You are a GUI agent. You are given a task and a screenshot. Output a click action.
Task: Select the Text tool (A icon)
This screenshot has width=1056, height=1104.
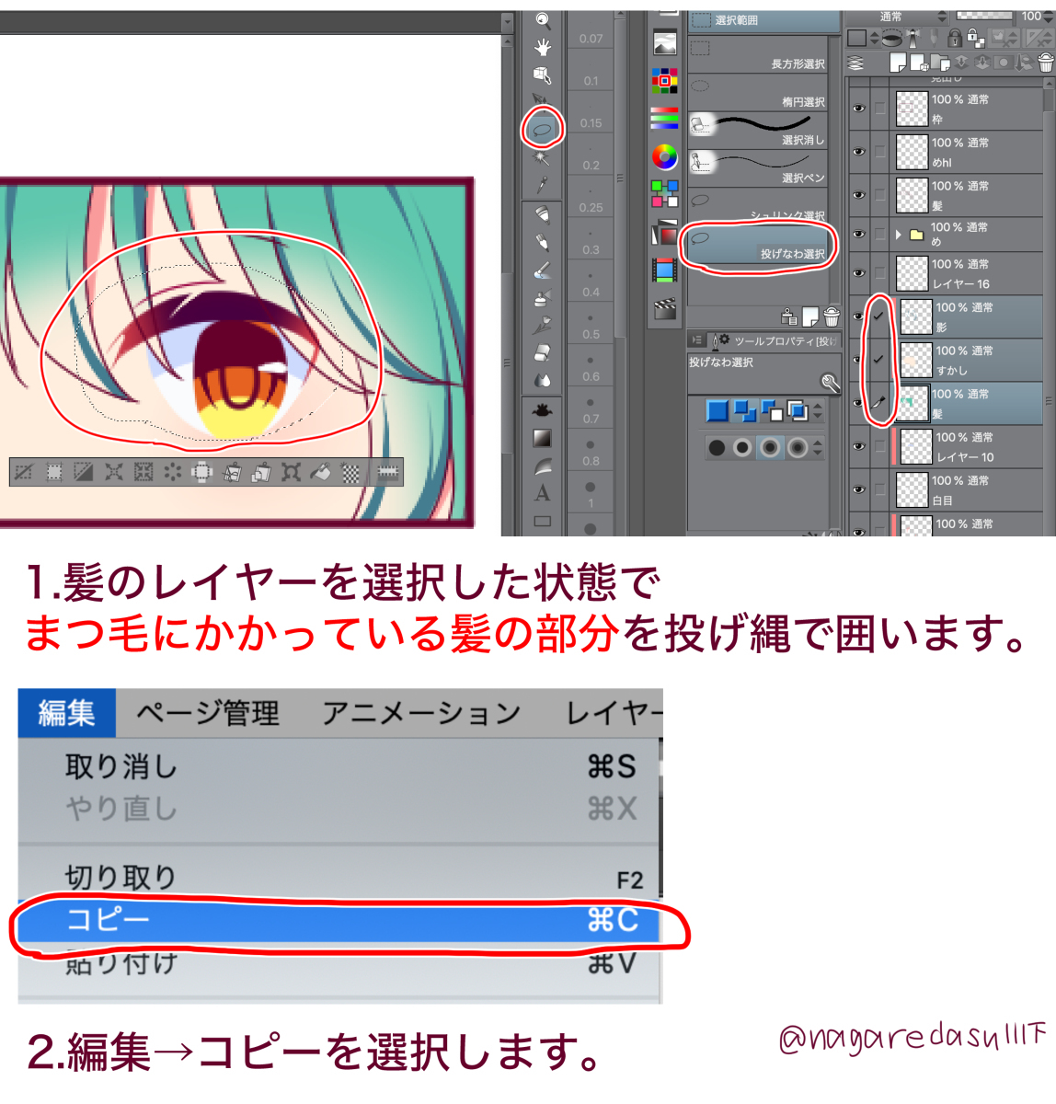[541, 490]
